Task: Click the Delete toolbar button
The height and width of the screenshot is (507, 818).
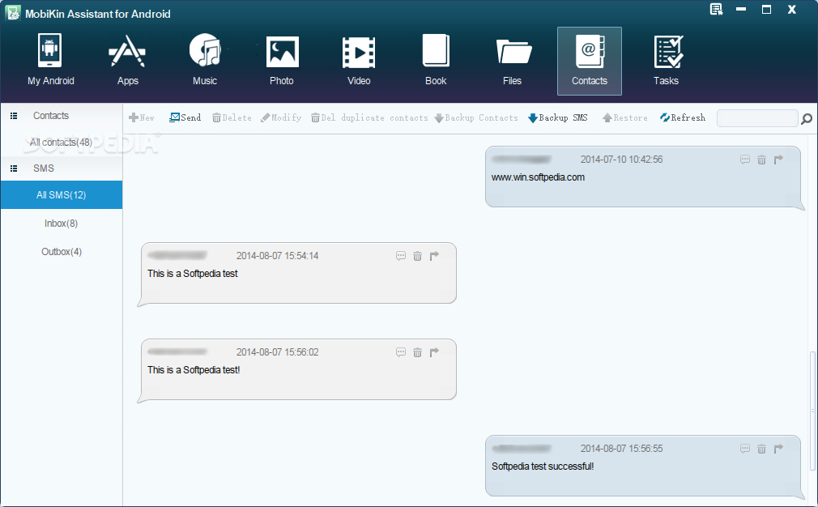Action: point(232,118)
